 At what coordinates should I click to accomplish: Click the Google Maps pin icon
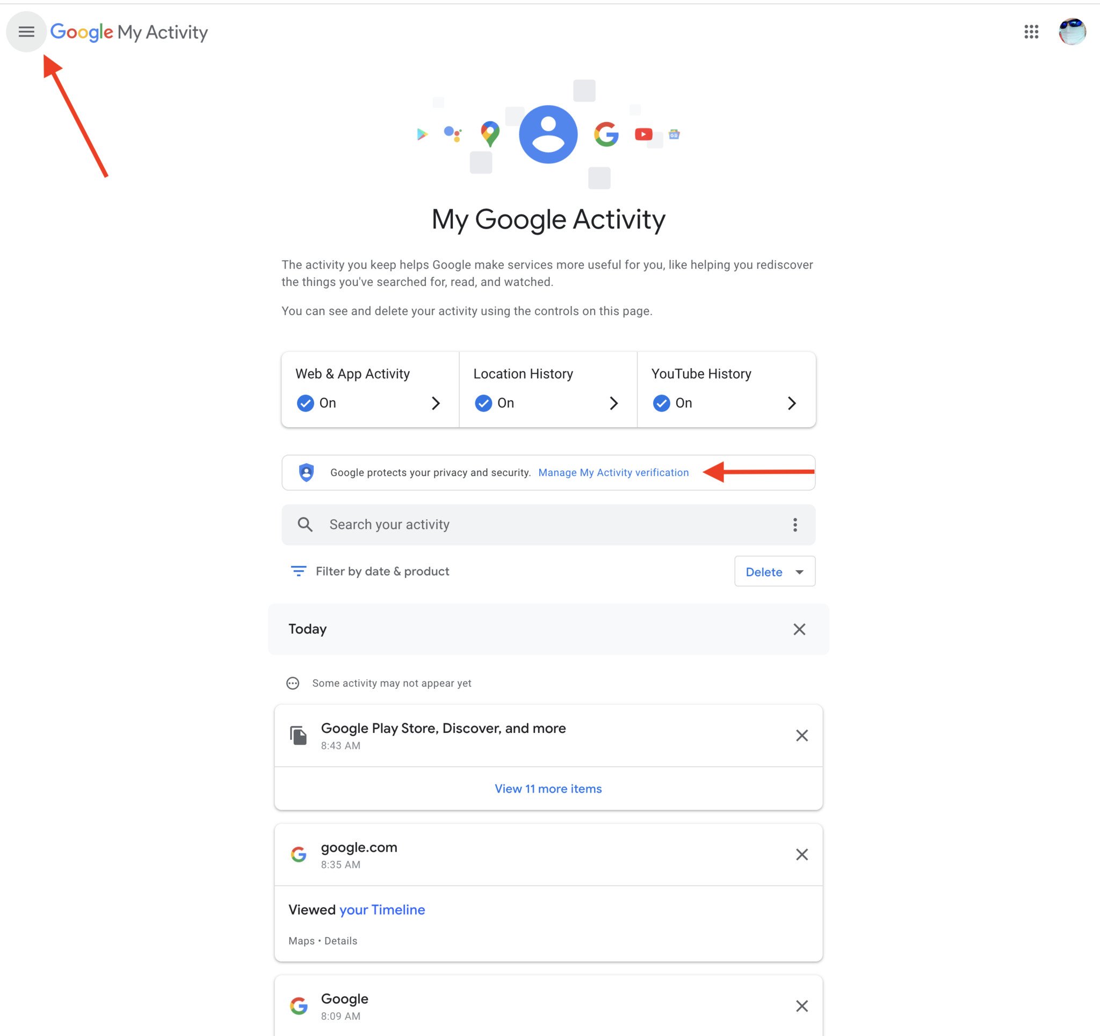[x=490, y=134]
